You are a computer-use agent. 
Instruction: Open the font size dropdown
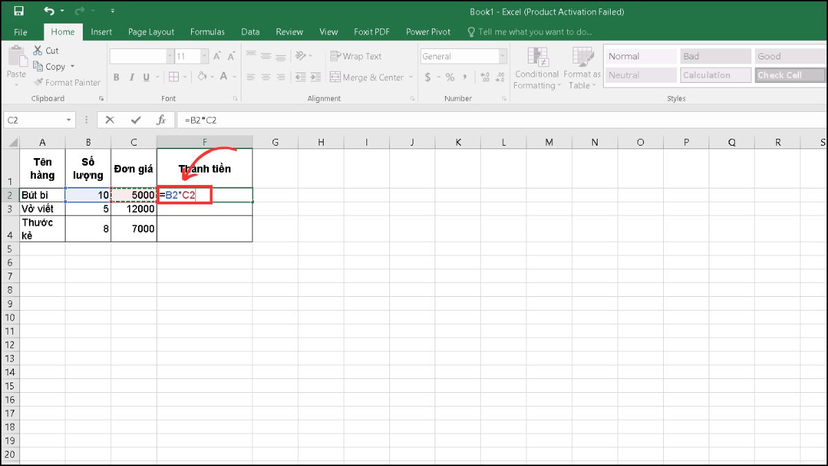pyautogui.click(x=203, y=56)
